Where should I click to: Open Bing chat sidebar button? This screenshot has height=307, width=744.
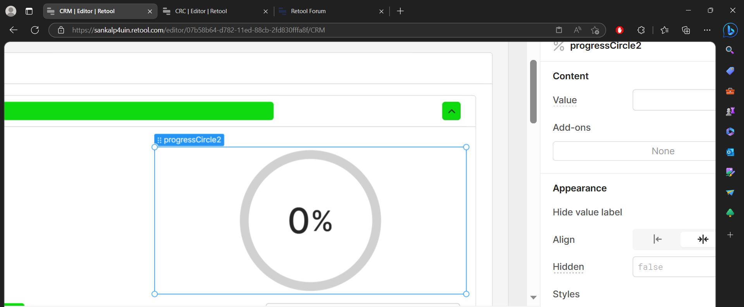pos(730,30)
